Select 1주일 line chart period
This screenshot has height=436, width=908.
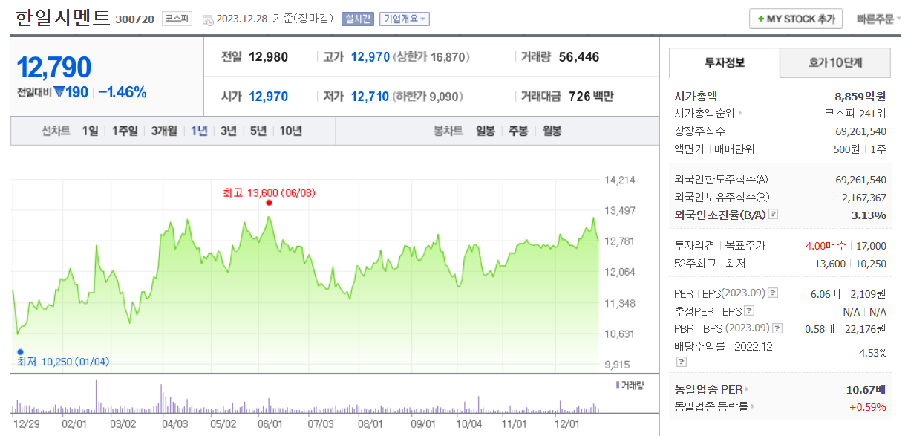[125, 131]
